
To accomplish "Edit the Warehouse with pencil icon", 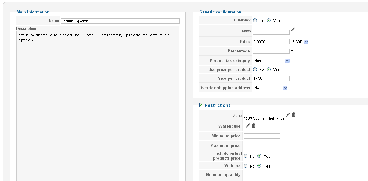I will point(248,126).
